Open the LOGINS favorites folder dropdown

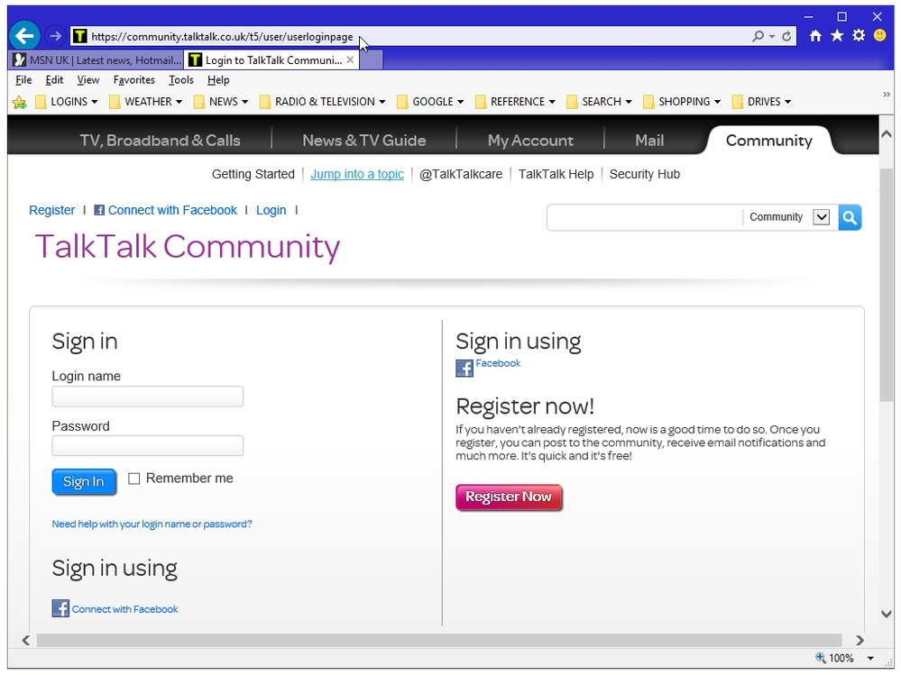(x=67, y=102)
